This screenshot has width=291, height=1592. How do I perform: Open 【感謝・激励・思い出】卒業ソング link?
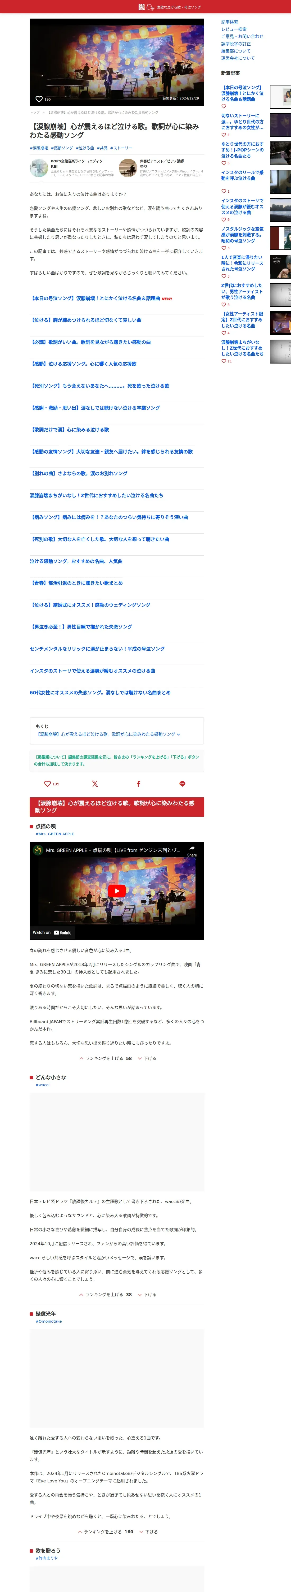tap(95, 408)
